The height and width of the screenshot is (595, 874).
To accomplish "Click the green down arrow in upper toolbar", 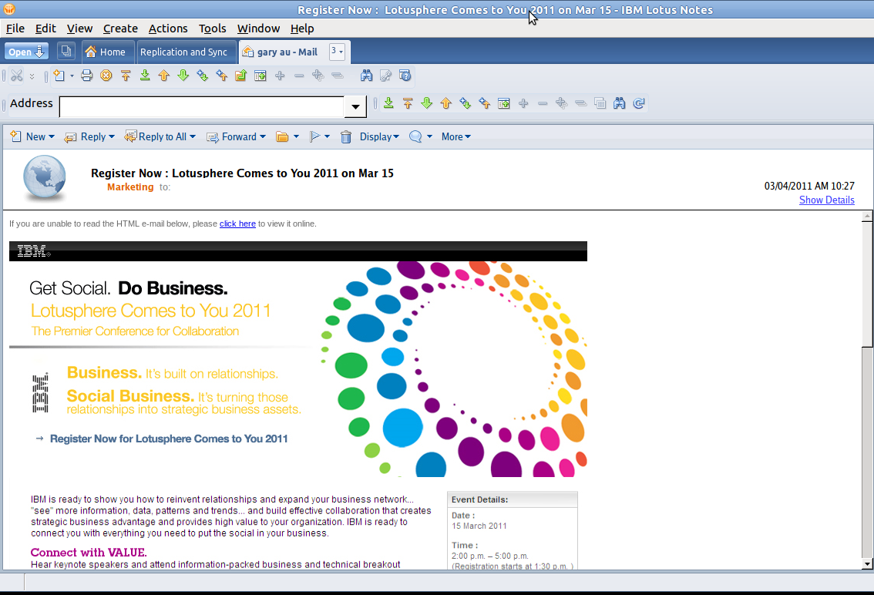I will 183,76.
